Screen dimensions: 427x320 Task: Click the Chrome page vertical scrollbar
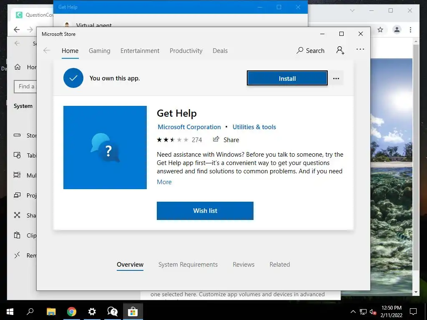pos(416,158)
